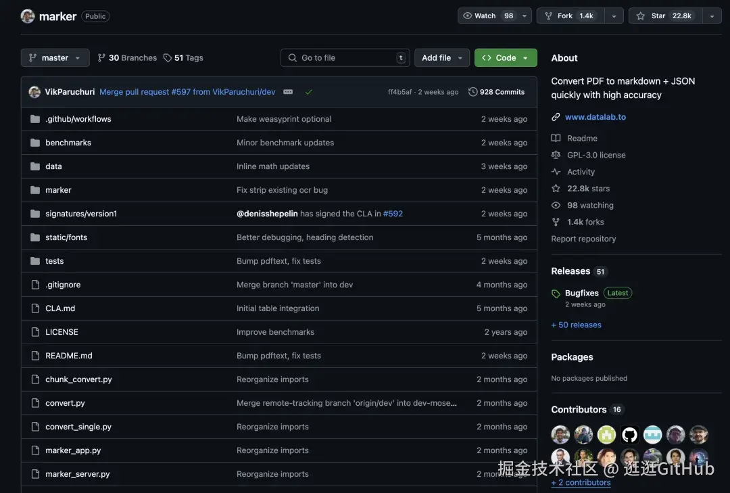Open the Star lists dropdown arrow

(x=712, y=16)
